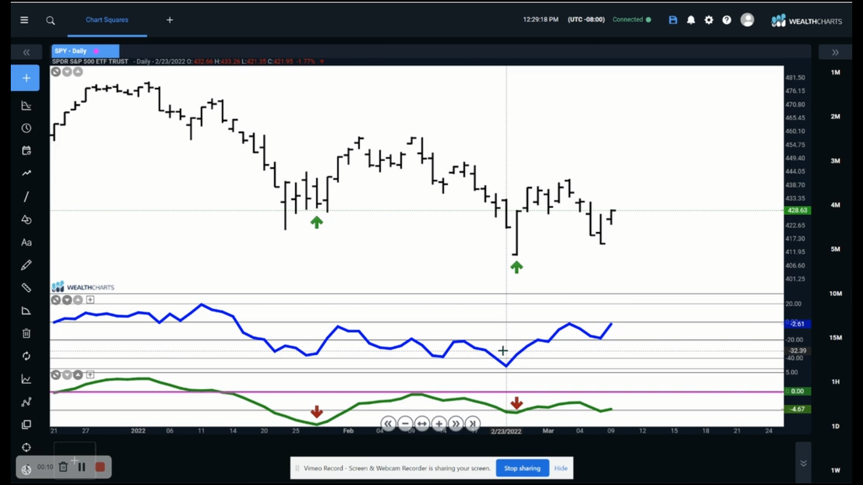The height and width of the screenshot is (485, 863).
Task: Move blue indicator panel down
Action: click(67, 300)
